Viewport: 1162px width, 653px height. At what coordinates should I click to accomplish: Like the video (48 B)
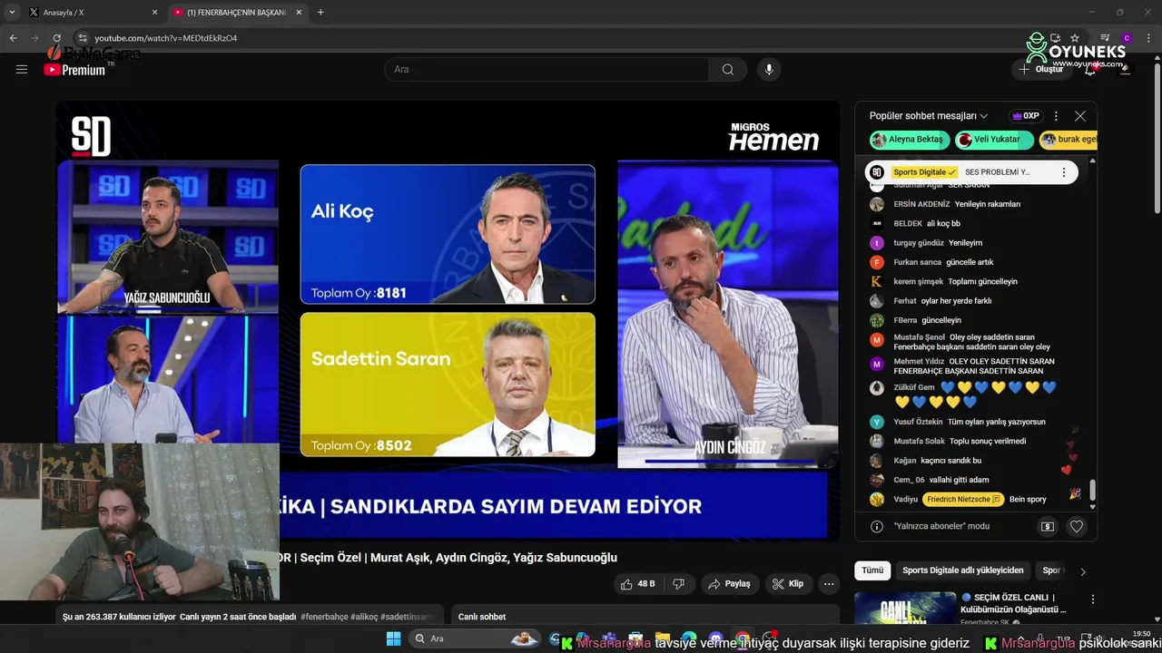(638, 584)
